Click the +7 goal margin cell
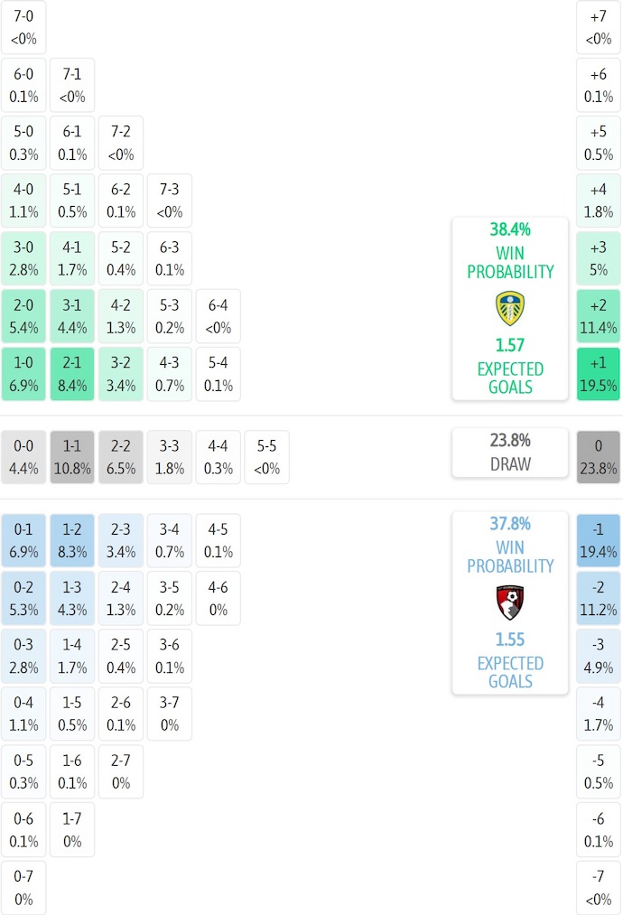 coord(598,27)
